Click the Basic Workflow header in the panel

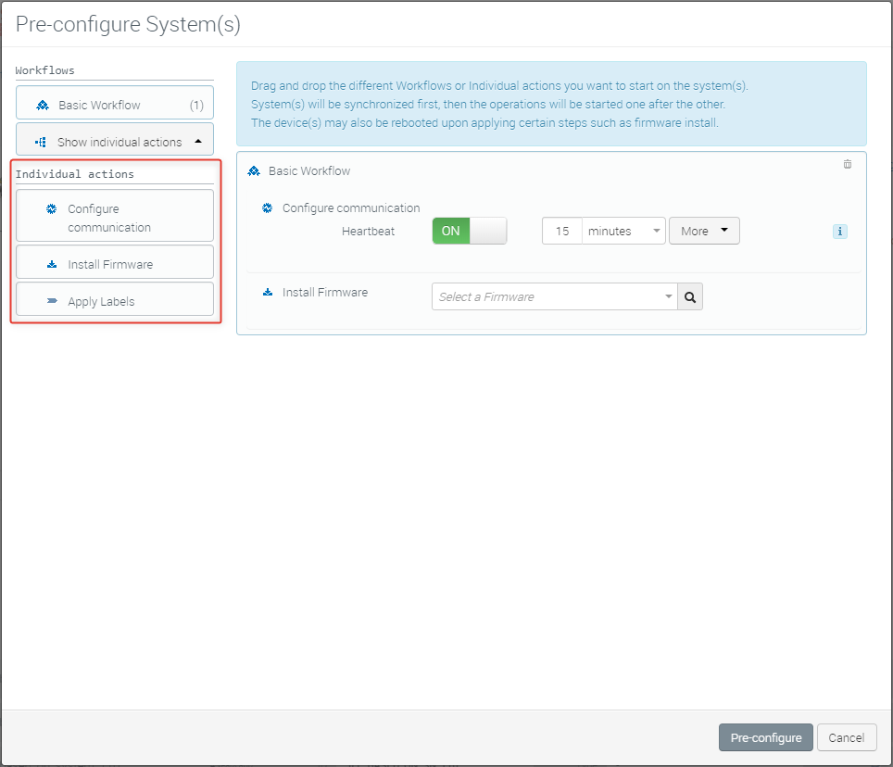[x=308, y=170]
